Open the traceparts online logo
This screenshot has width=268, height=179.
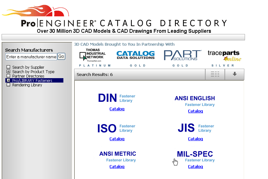pyautogui.click(x=224, y=56)
